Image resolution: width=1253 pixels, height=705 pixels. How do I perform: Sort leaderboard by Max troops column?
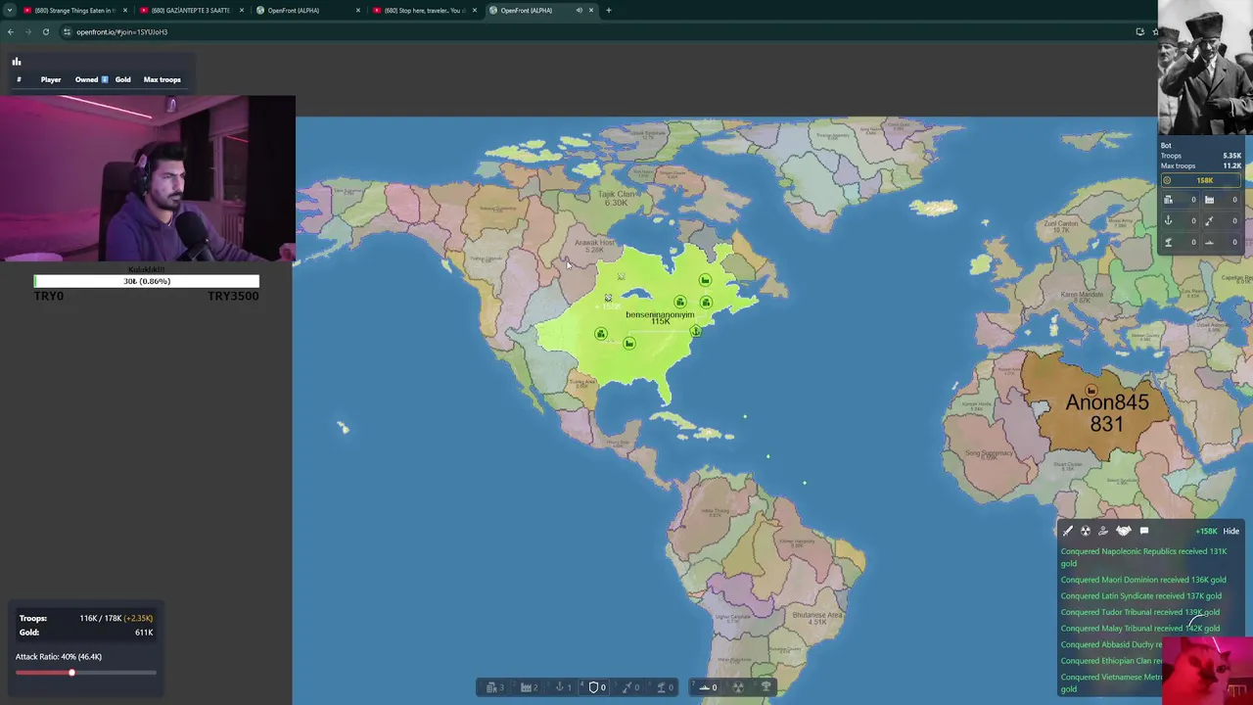[162, 79]
